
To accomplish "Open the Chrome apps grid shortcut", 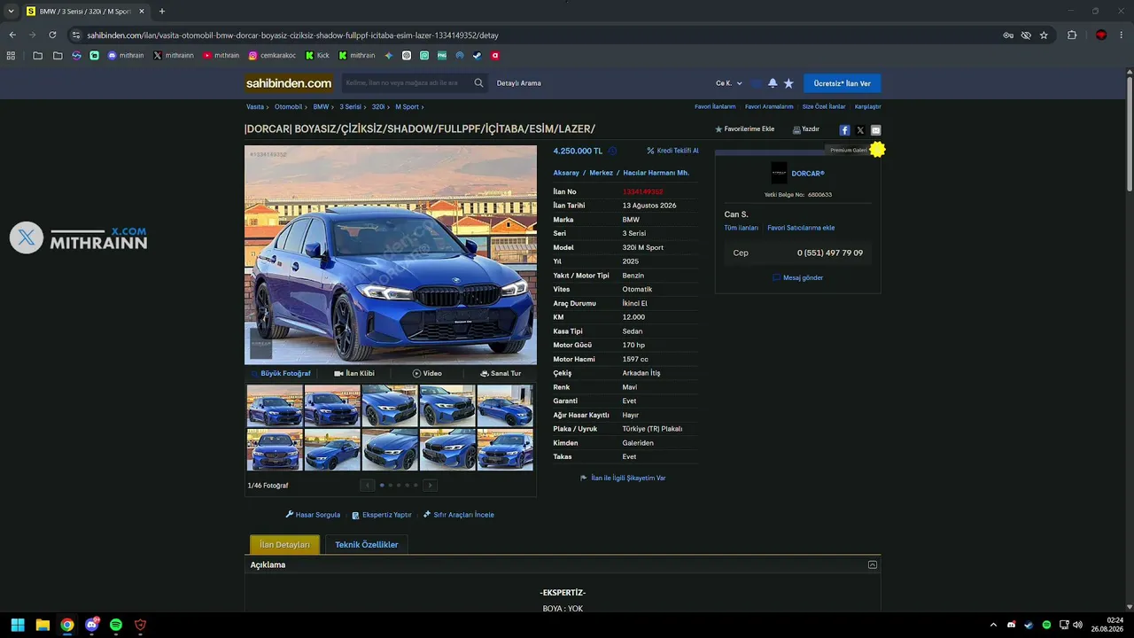I will (x=11, y=55).
